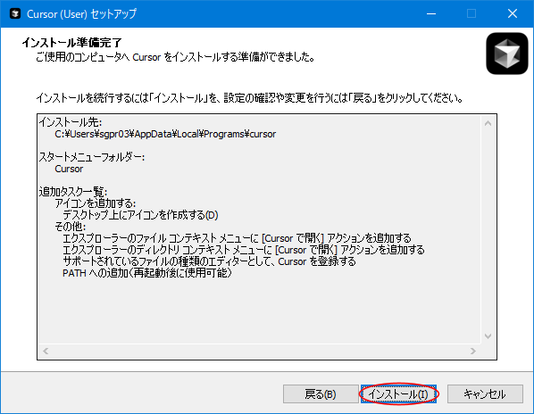Cancel setup with キャンセル button
Screen dimensions: 534x414
[x=485, y=394]
